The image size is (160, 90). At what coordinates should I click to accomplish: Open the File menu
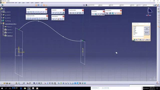coord(16,3)
